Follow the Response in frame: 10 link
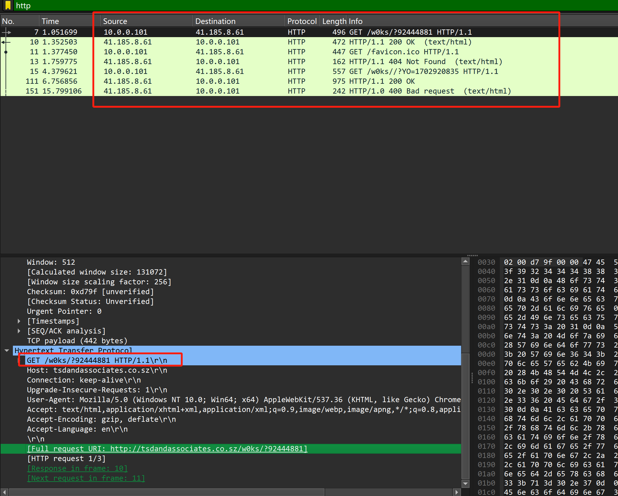This screenshot has width=618, height=496. 77,468
